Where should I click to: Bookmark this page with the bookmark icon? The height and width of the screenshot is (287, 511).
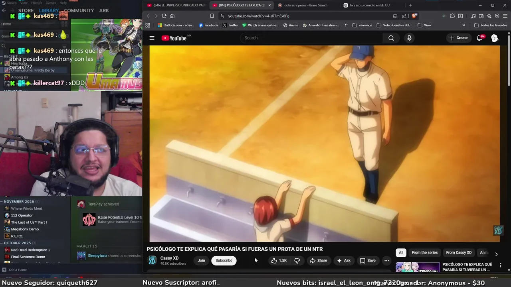coord(212,16)
